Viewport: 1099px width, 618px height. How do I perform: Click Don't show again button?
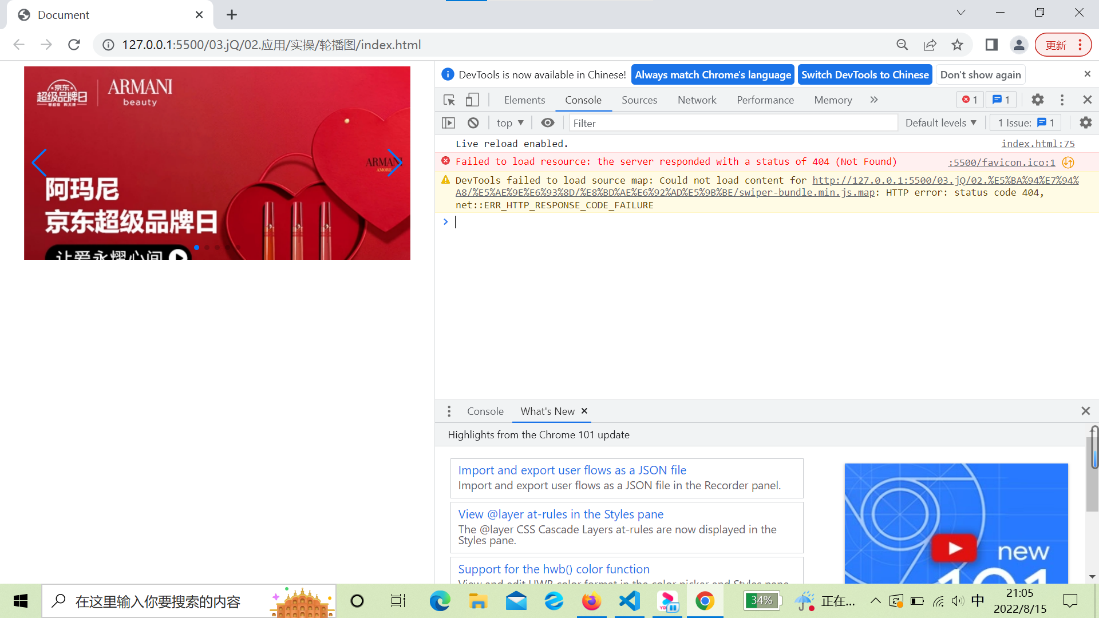click(981, 75)
